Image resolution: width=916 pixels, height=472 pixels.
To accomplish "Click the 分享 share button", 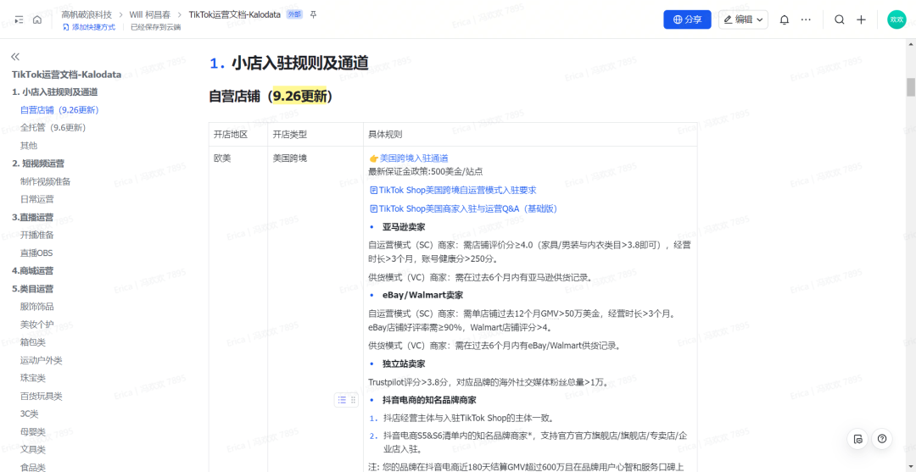I will click(x=687, y=19).
